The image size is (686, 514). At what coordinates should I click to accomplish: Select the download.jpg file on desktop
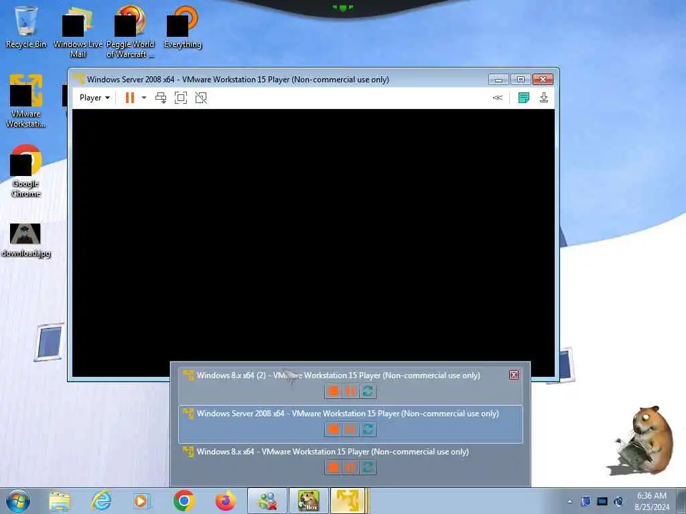pyautogui.click(x=26, y=240)
